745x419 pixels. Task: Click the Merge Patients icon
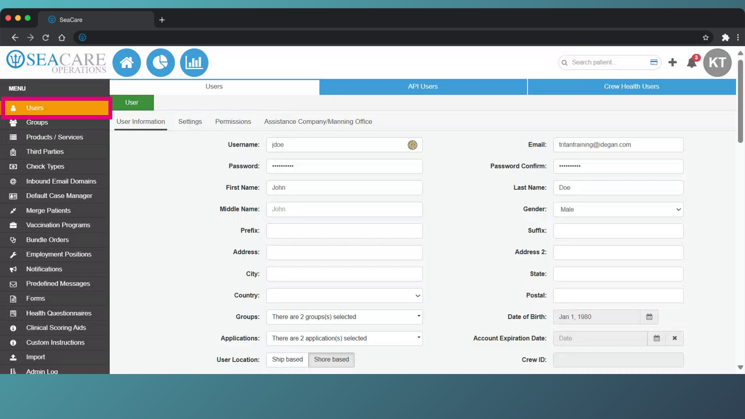click(x=13, y=211)
